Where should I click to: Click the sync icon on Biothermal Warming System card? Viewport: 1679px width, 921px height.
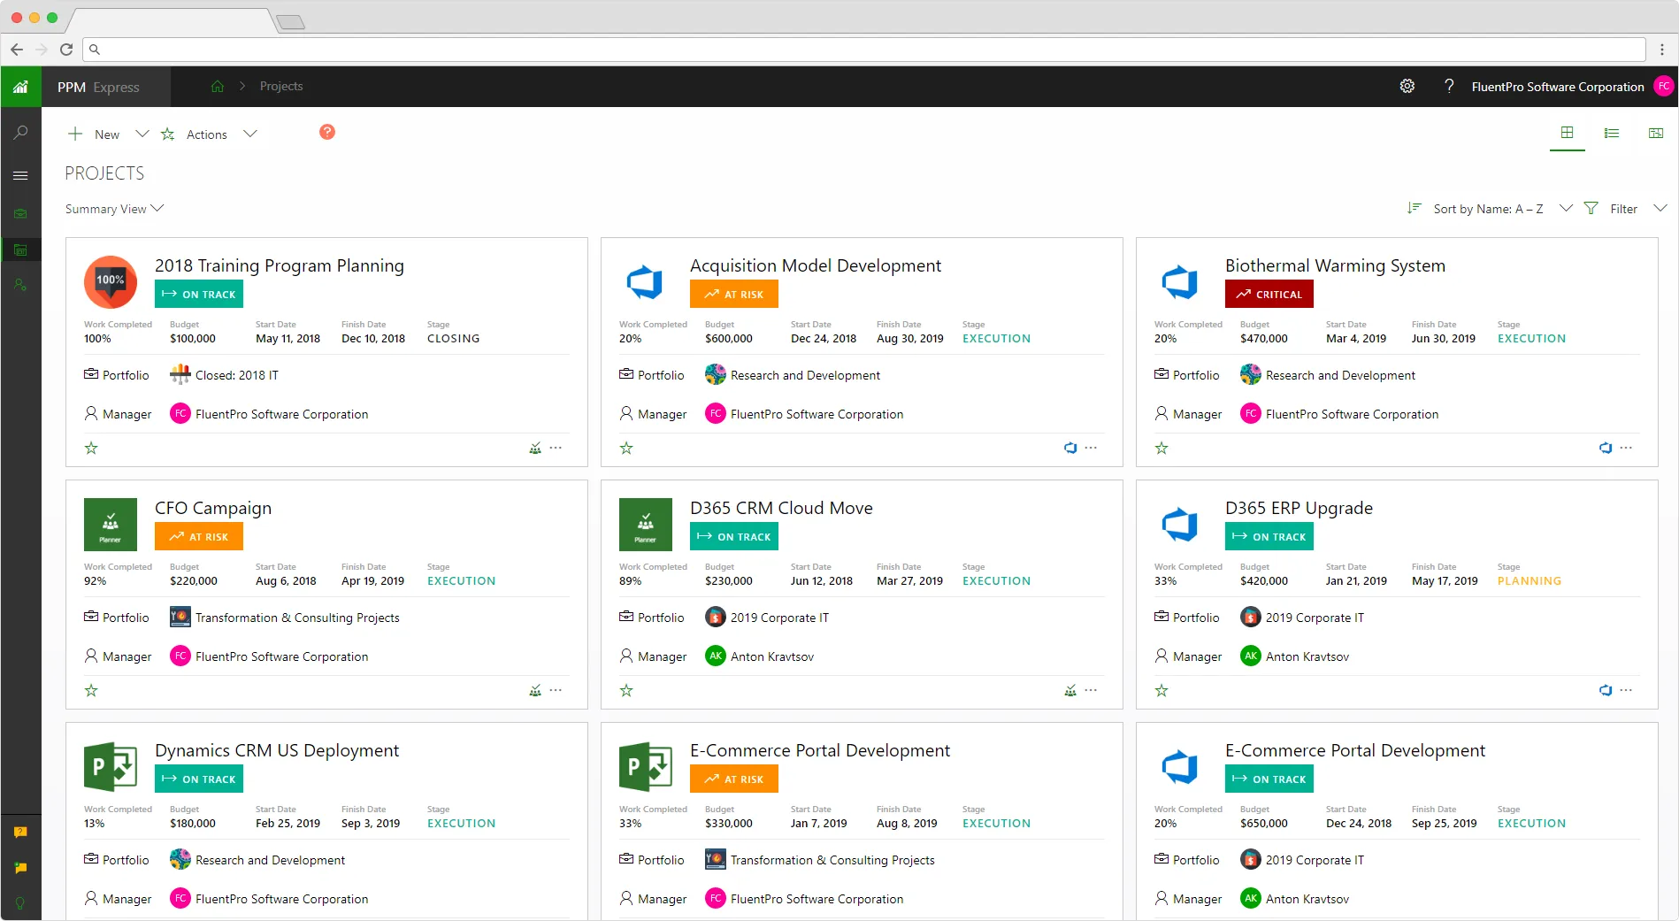[x=1605, y=448]
